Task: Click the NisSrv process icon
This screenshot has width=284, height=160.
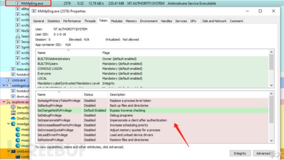Action: 18,30
